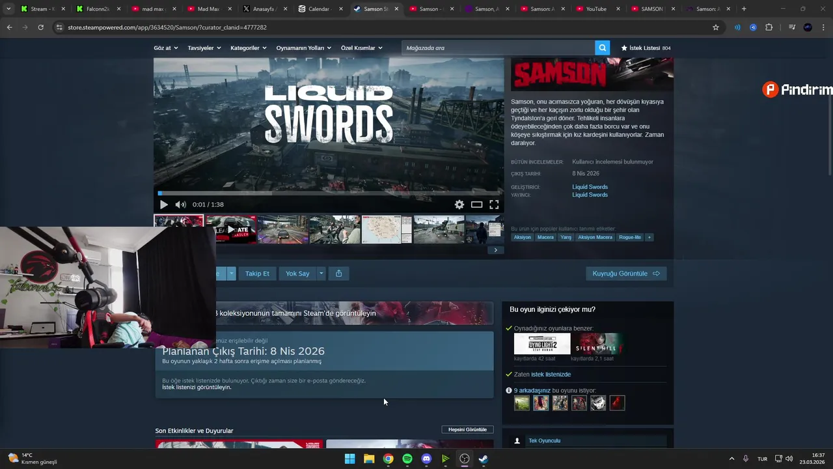Click 'İstek listenizi görüntüleyin' link

[197, 387]
